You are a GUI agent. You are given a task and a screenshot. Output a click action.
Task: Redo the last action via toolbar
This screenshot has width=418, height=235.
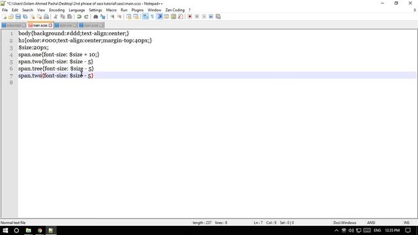tap(86, 16)
